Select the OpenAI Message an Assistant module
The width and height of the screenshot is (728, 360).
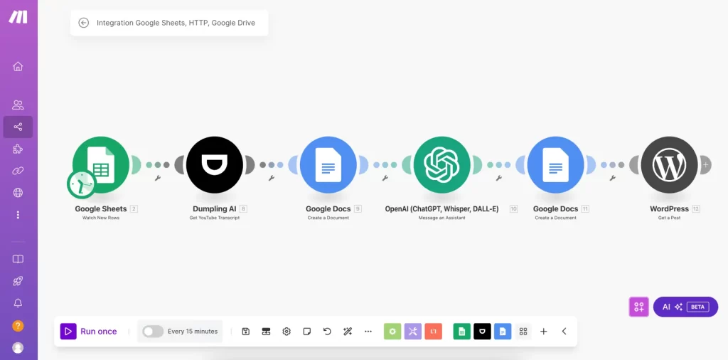pyautogui.click(x=441, y=165)
